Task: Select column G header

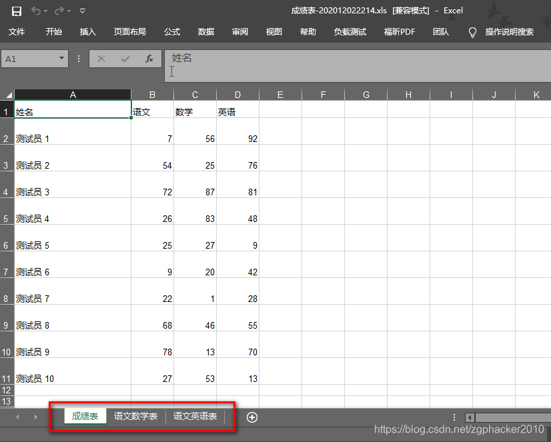Action: tap(366, 95)
